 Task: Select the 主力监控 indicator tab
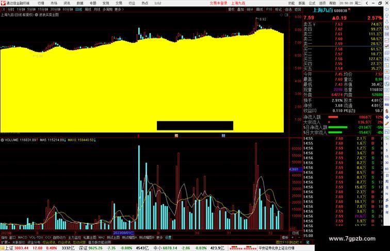pyautogui.click(x=75, y=237)
